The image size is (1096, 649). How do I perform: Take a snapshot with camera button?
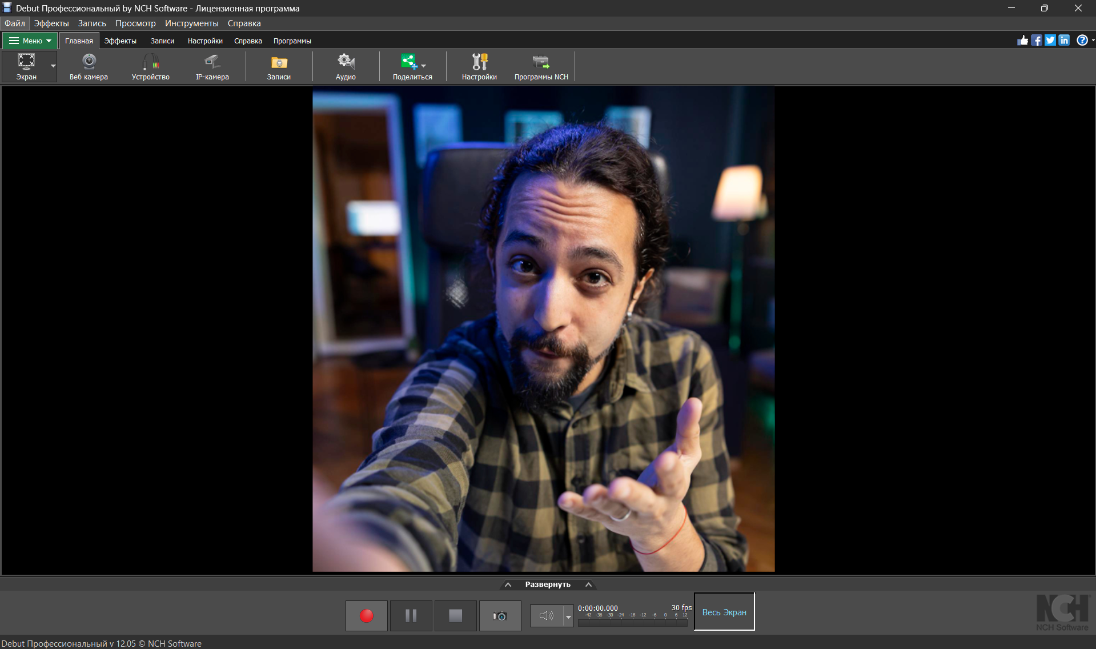pyautogui.click(x=500, y=615)
